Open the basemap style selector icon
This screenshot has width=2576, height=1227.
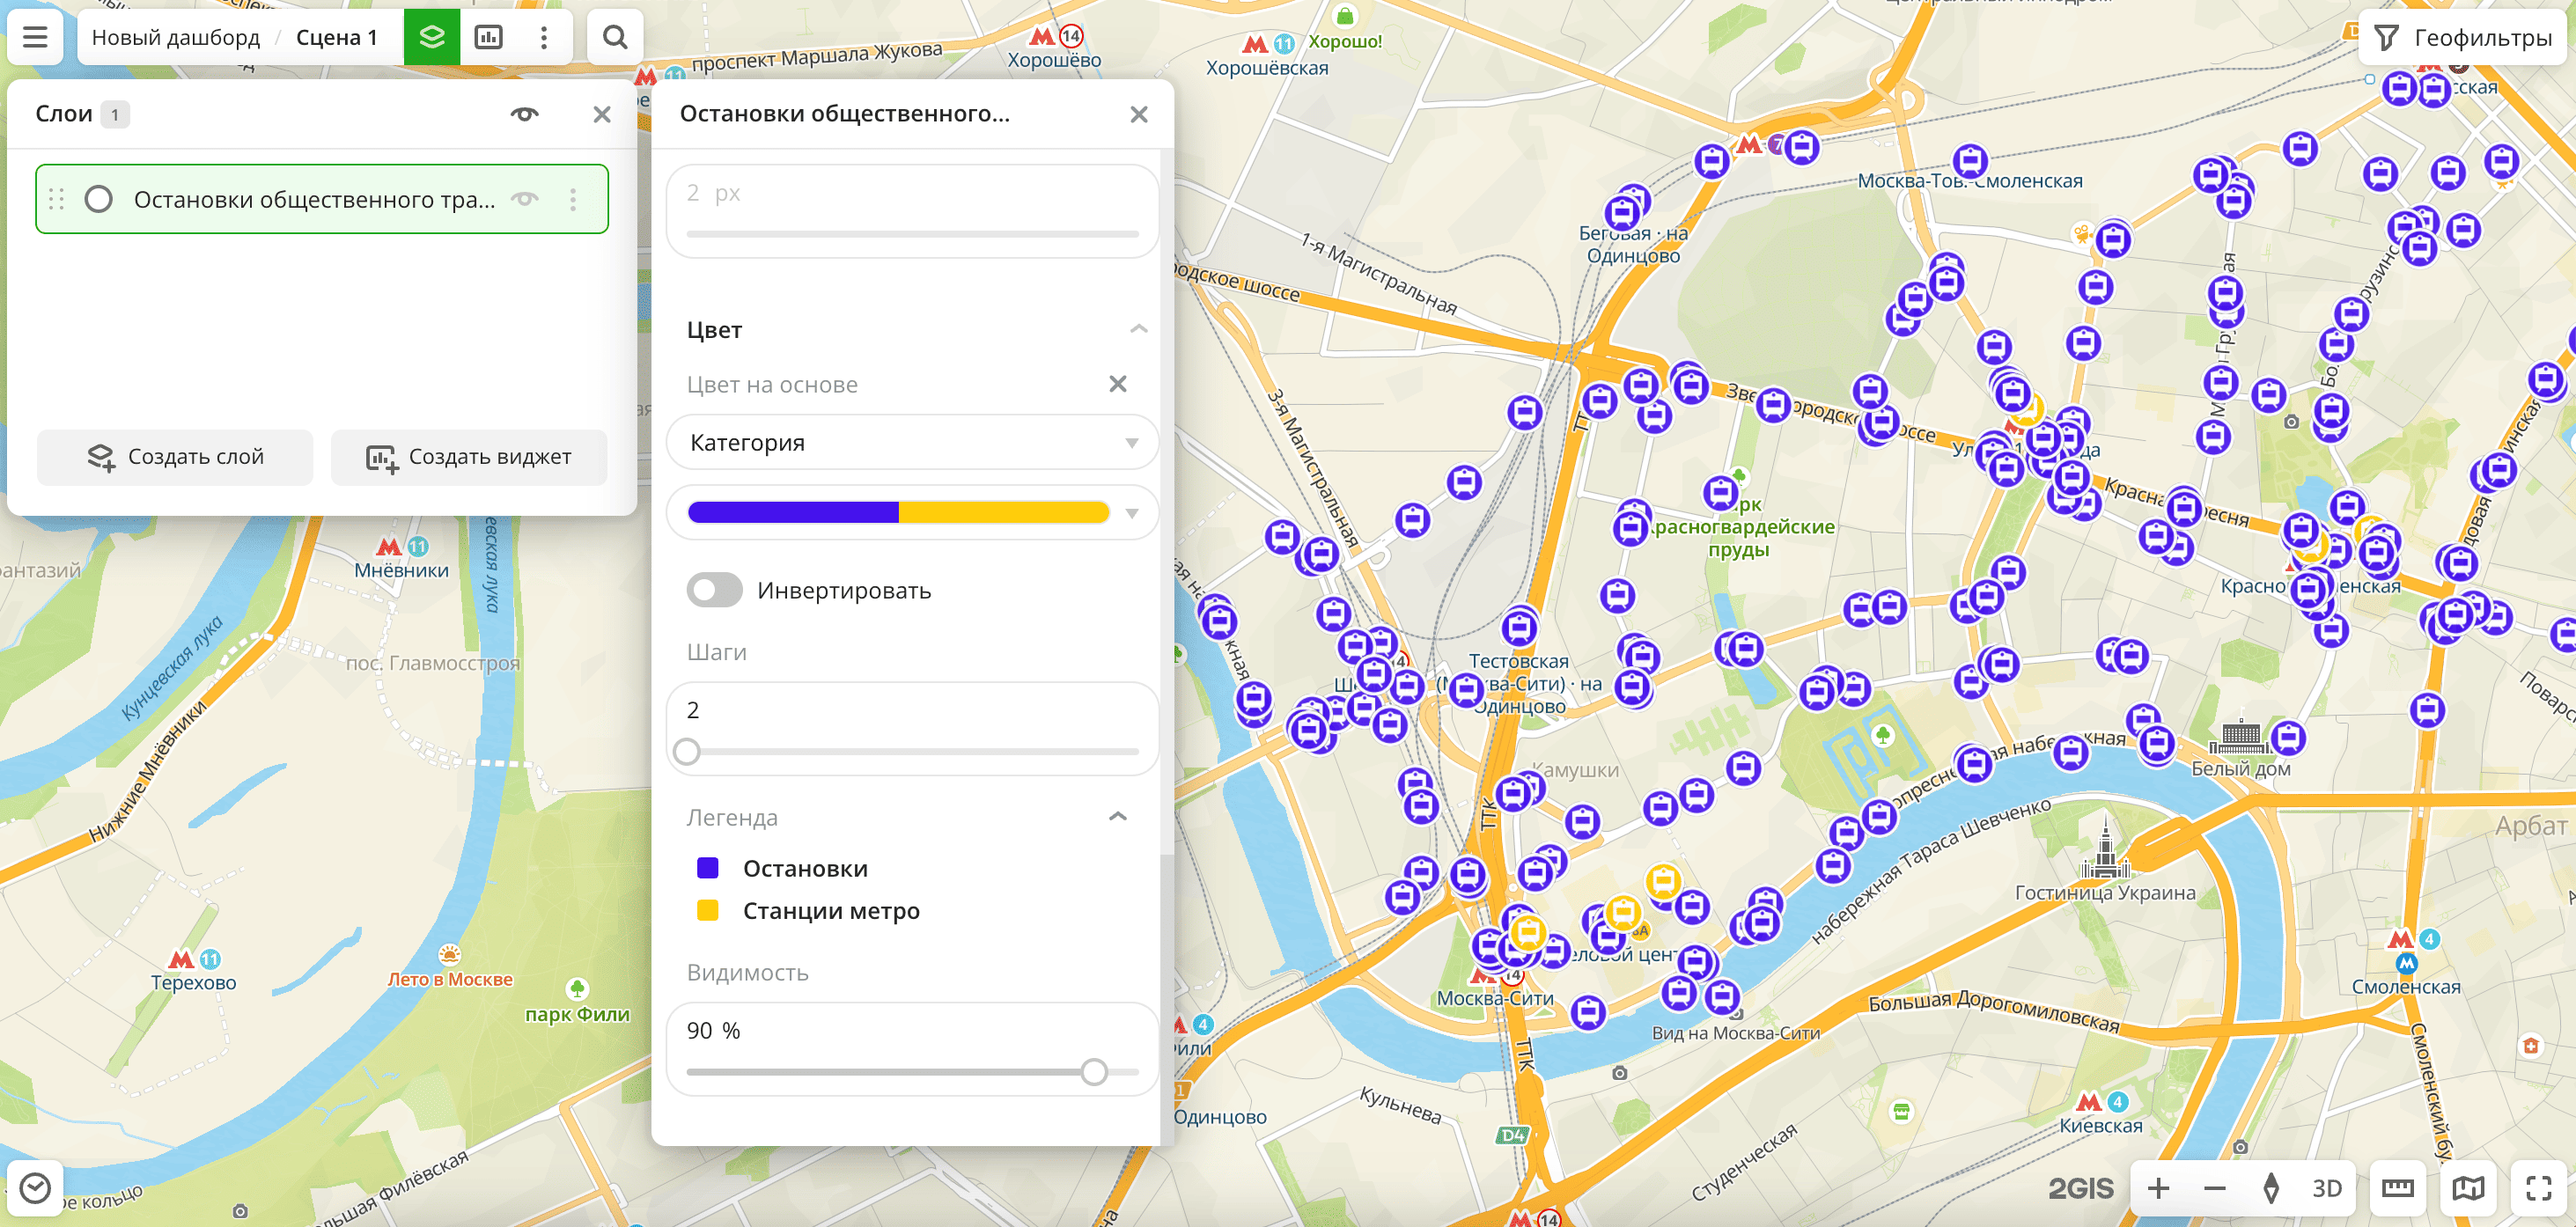[x=2467, y=1187]
